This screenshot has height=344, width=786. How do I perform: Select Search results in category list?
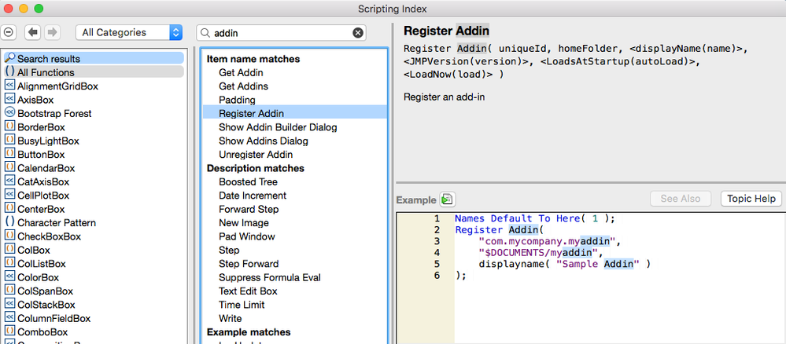click(94, 59)
